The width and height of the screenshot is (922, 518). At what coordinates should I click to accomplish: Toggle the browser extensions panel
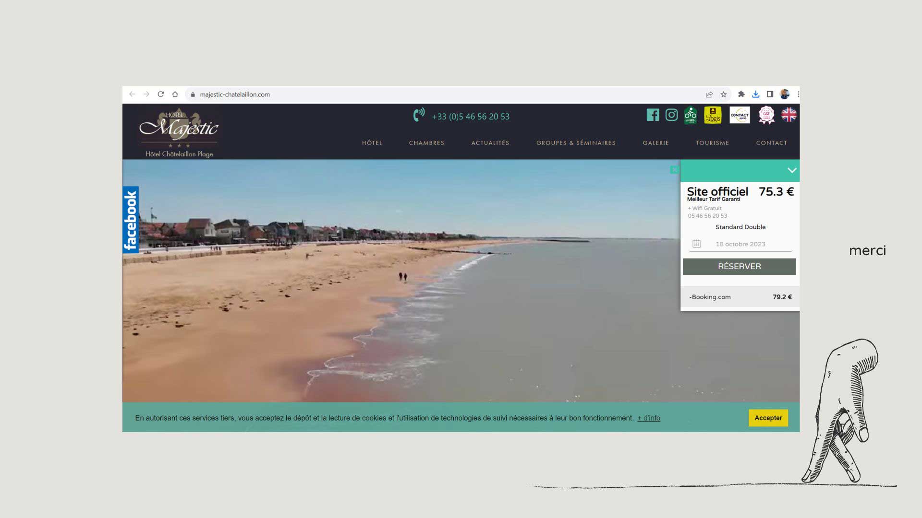coord(741,94)
